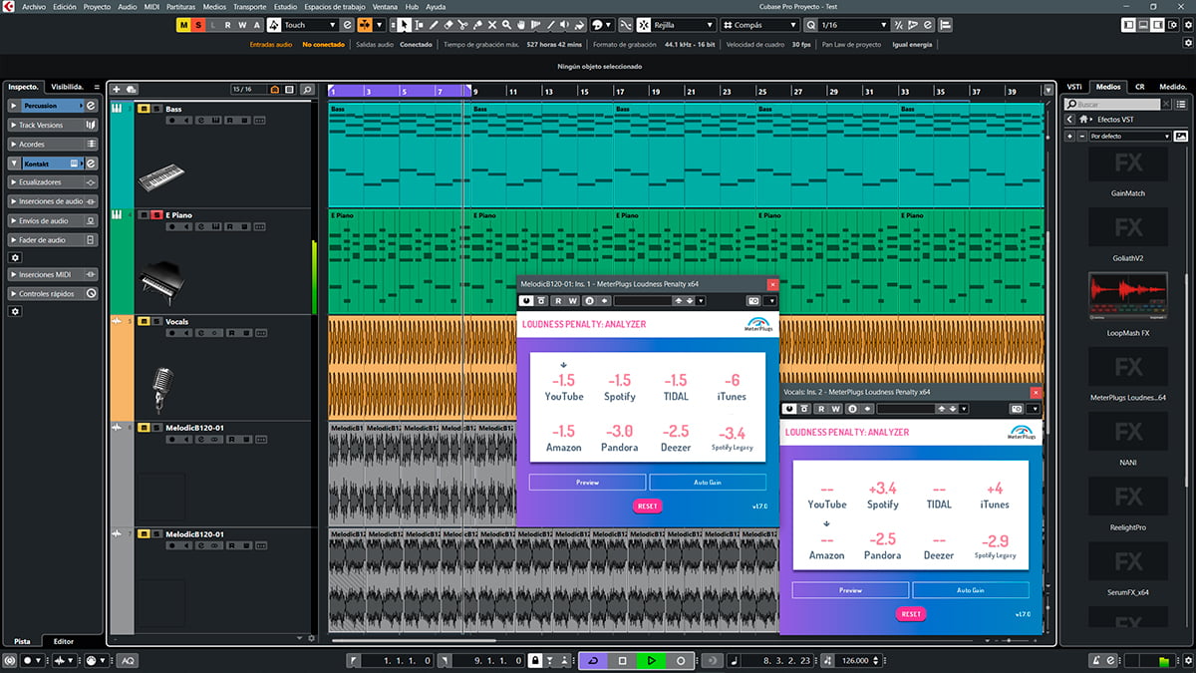Click the Envíos de audio section icon

pyautogui.click(x=91, y=220)
